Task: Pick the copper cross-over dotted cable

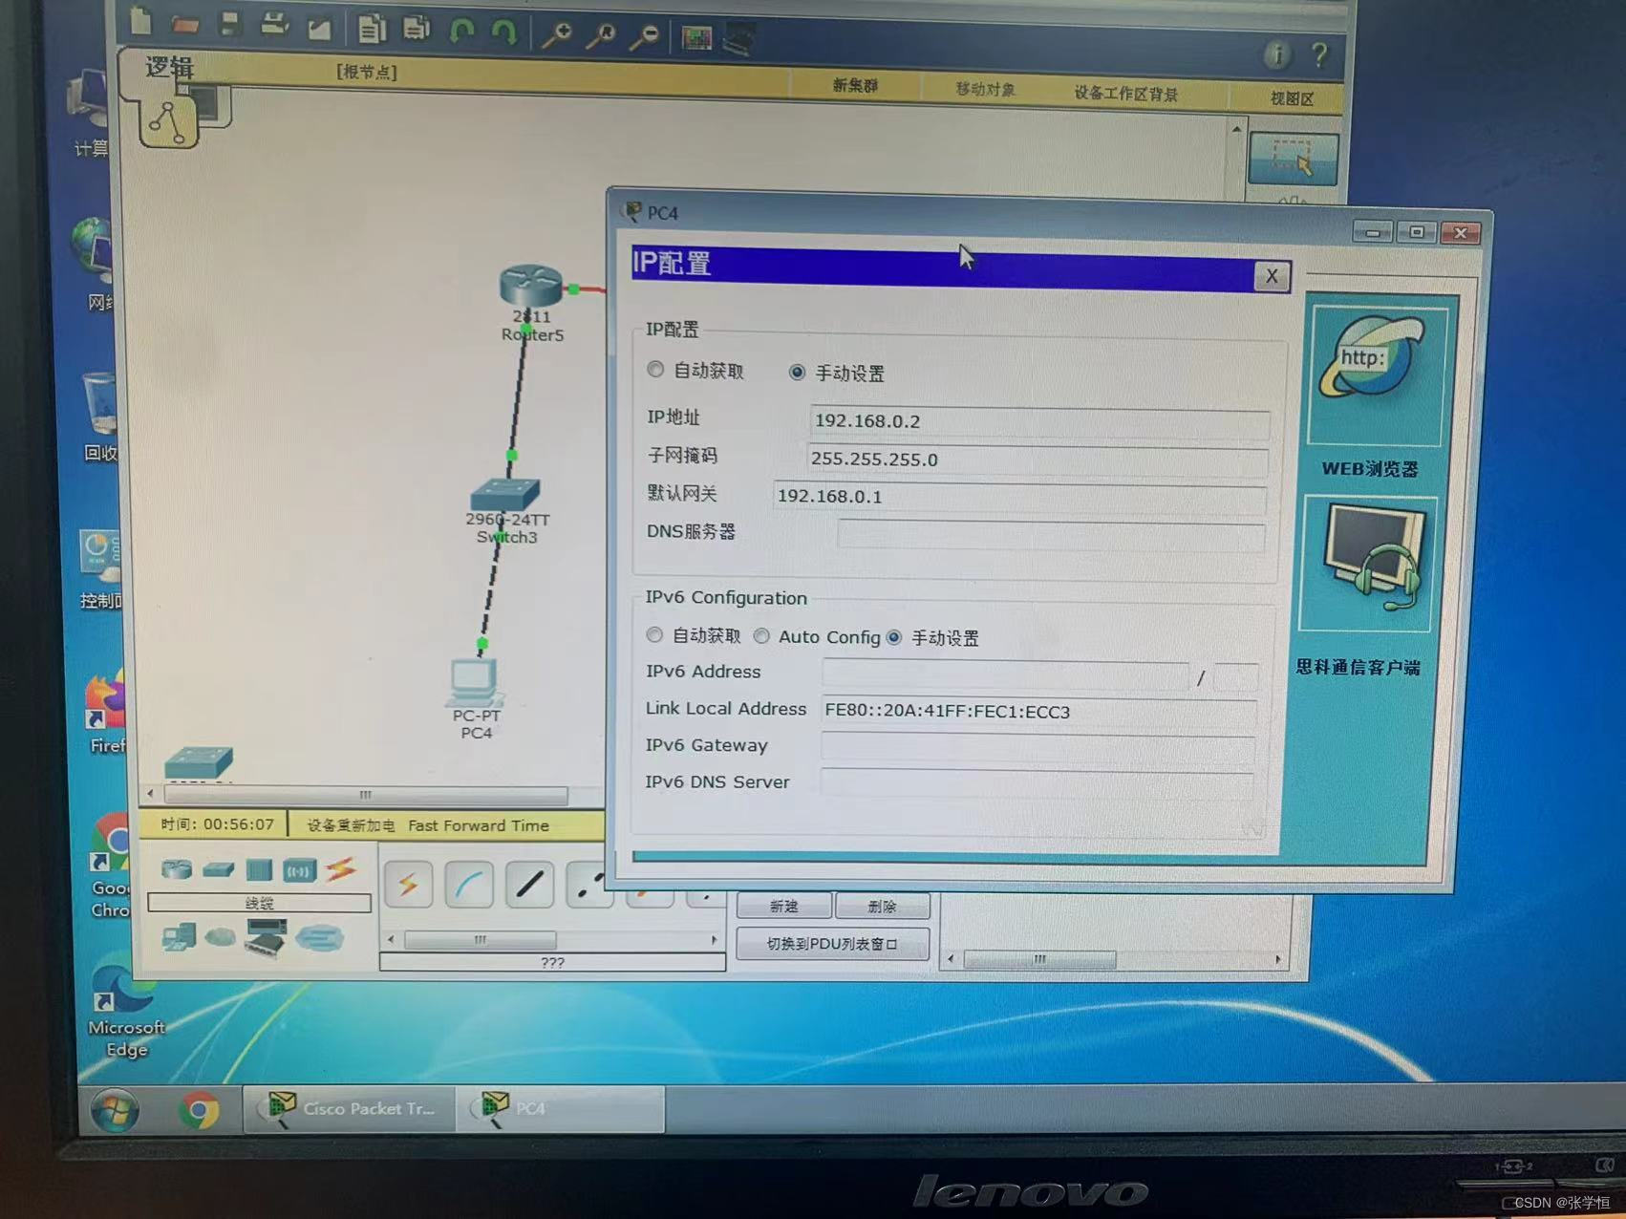Action: [x=589, y=886]
